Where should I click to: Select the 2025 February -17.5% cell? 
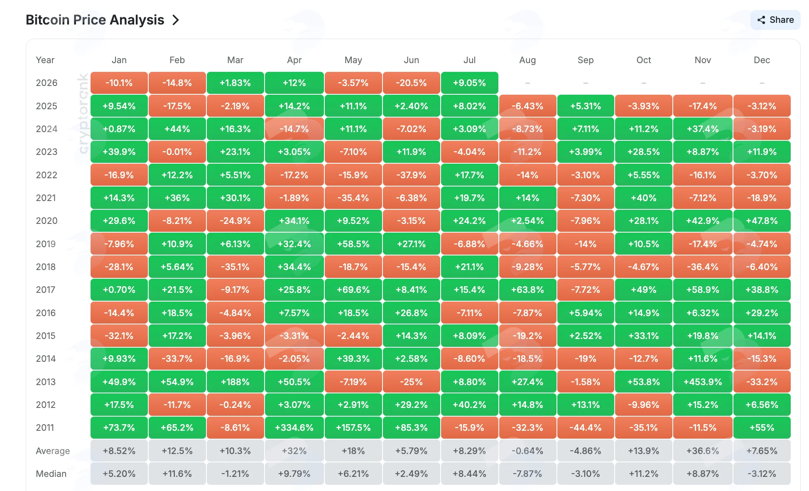click(x=177, y=106)
